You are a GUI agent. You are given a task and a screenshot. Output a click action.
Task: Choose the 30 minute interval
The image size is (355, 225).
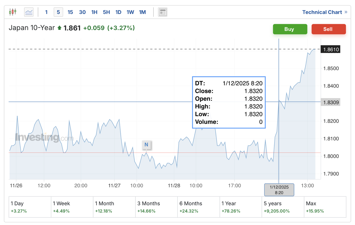click(82, 12)
